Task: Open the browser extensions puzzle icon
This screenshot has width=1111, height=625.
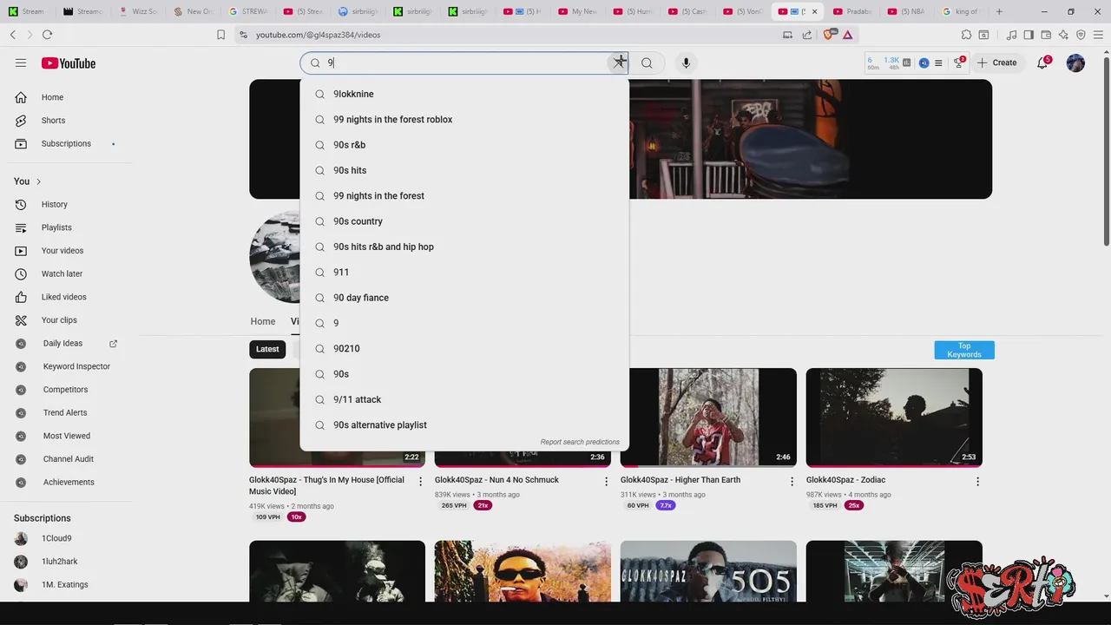Action: pos(966,35)
